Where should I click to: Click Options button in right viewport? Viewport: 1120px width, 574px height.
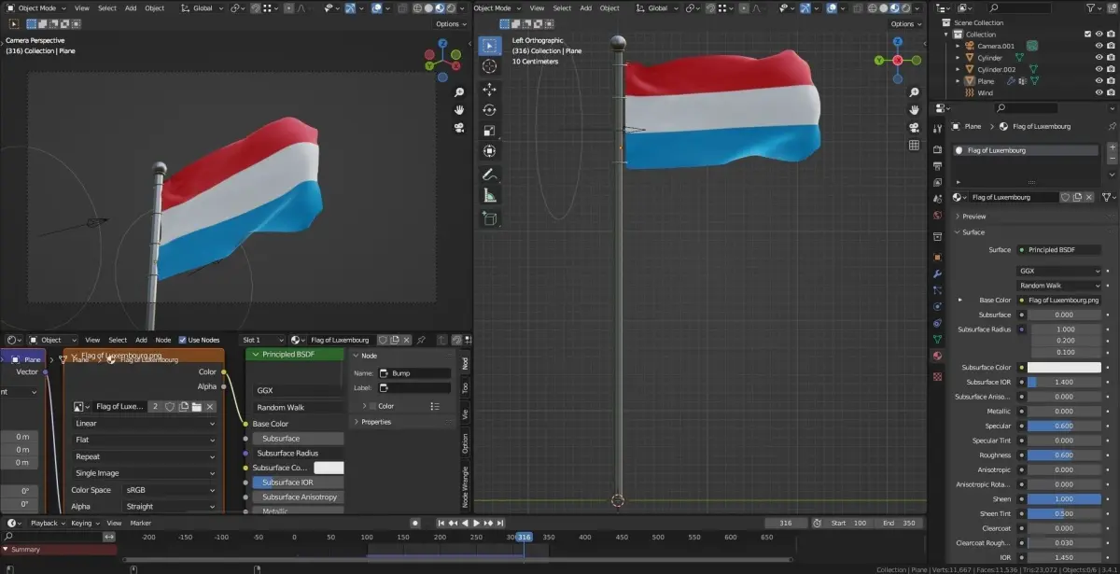click(904, 23)
